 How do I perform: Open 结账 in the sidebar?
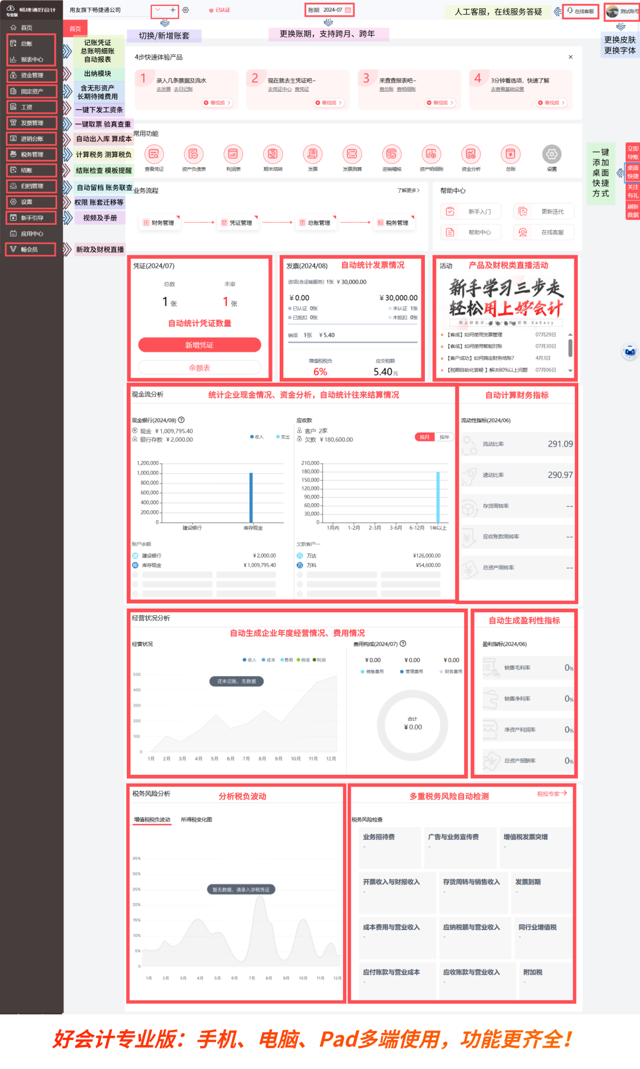[x=32, y=170]
